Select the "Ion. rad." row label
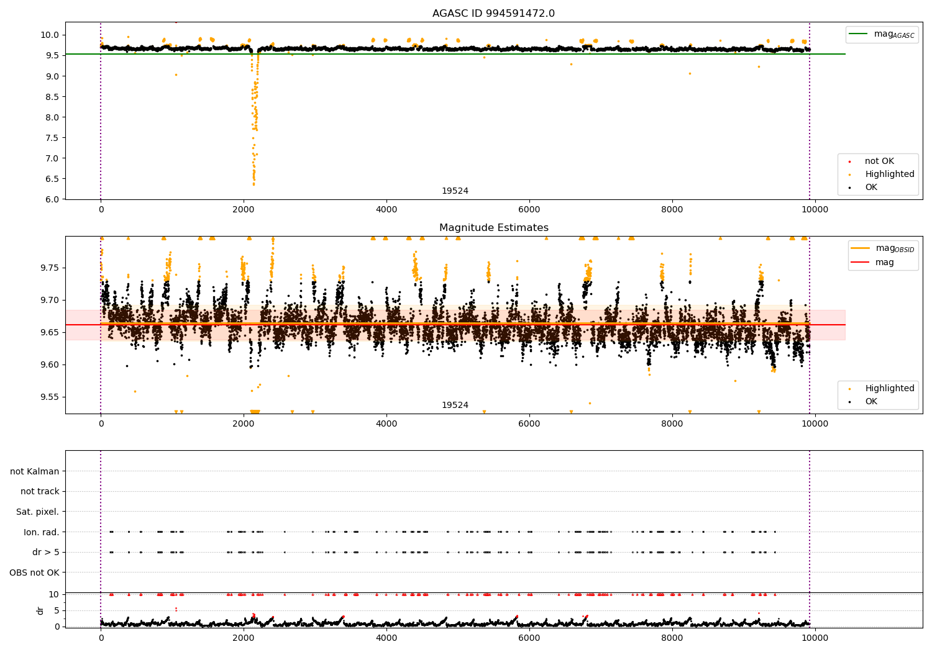This screenshot has height=652, width=932. click(x=42, y=532)
